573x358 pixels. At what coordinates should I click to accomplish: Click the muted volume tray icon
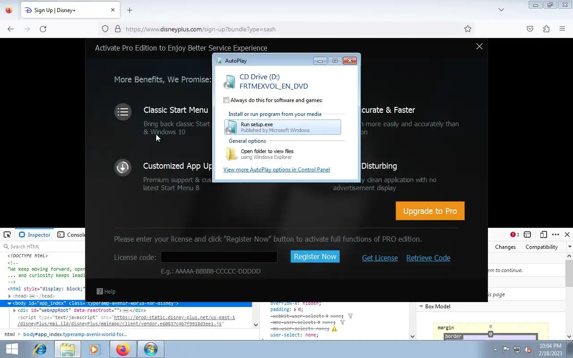(528, 349)
